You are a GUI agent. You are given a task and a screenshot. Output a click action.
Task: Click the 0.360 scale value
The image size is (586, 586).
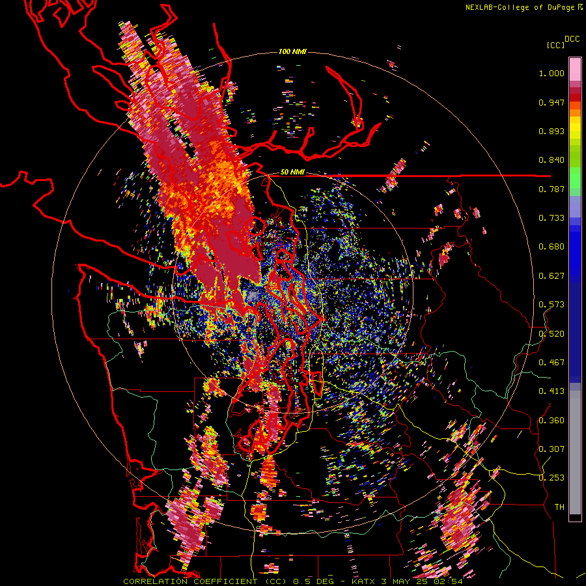[x=551, y=421]
